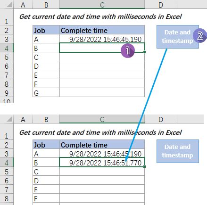Select row 2 header in lower sheet
The width and height of the screenshot is (207, 205).
[7, 144]
